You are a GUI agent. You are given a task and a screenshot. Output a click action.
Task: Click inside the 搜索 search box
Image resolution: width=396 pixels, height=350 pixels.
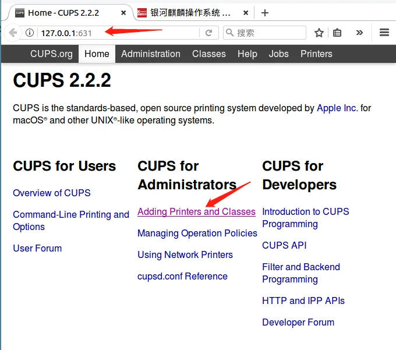point(268,33)
